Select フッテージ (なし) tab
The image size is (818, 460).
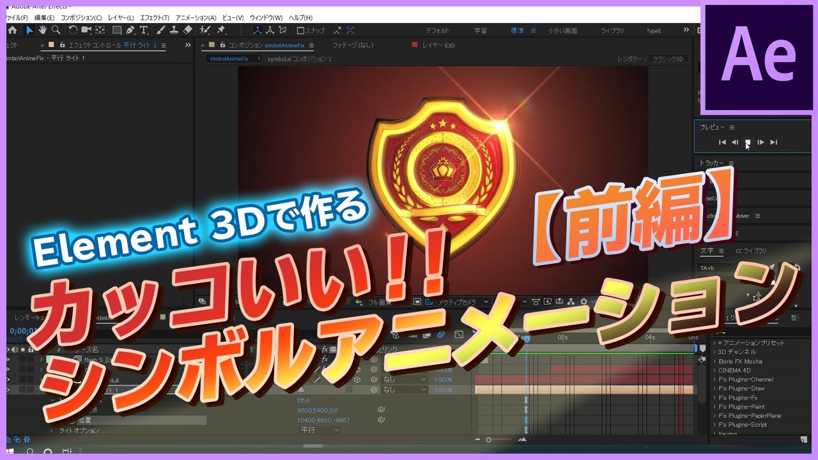[x=352, y=45]
